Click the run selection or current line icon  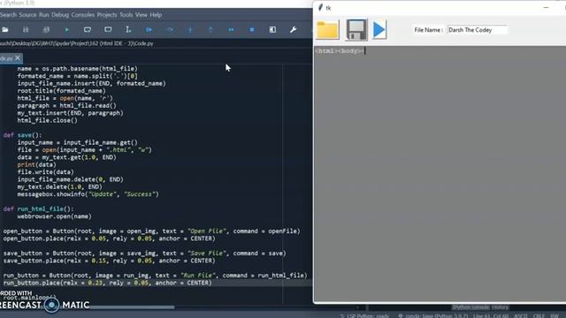tap(128, 29)
